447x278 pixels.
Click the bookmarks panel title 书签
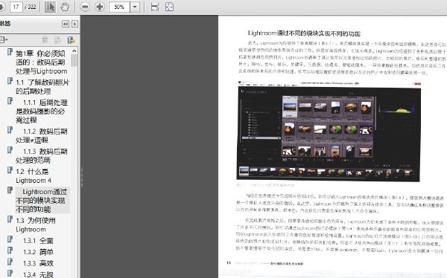pyautogui.click(x=5, y=24)
